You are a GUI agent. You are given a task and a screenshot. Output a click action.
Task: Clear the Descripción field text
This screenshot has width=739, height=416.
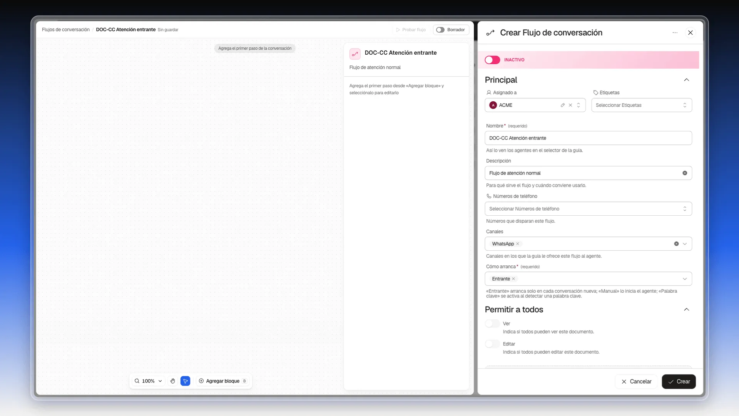click(685, 173)
